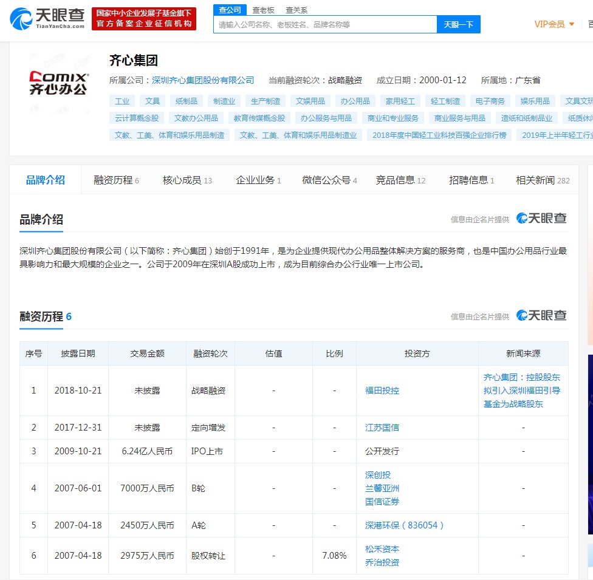Click the 商业和专业服务 tag
593x580 pixels.
point(393,118)
